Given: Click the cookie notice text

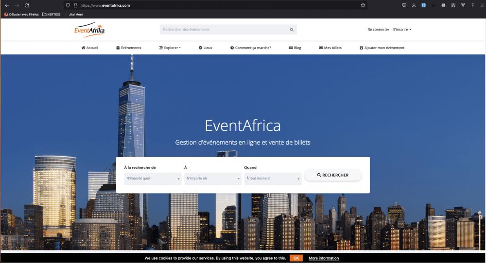Looking at the screenshot, I should [x=215, y=258].
